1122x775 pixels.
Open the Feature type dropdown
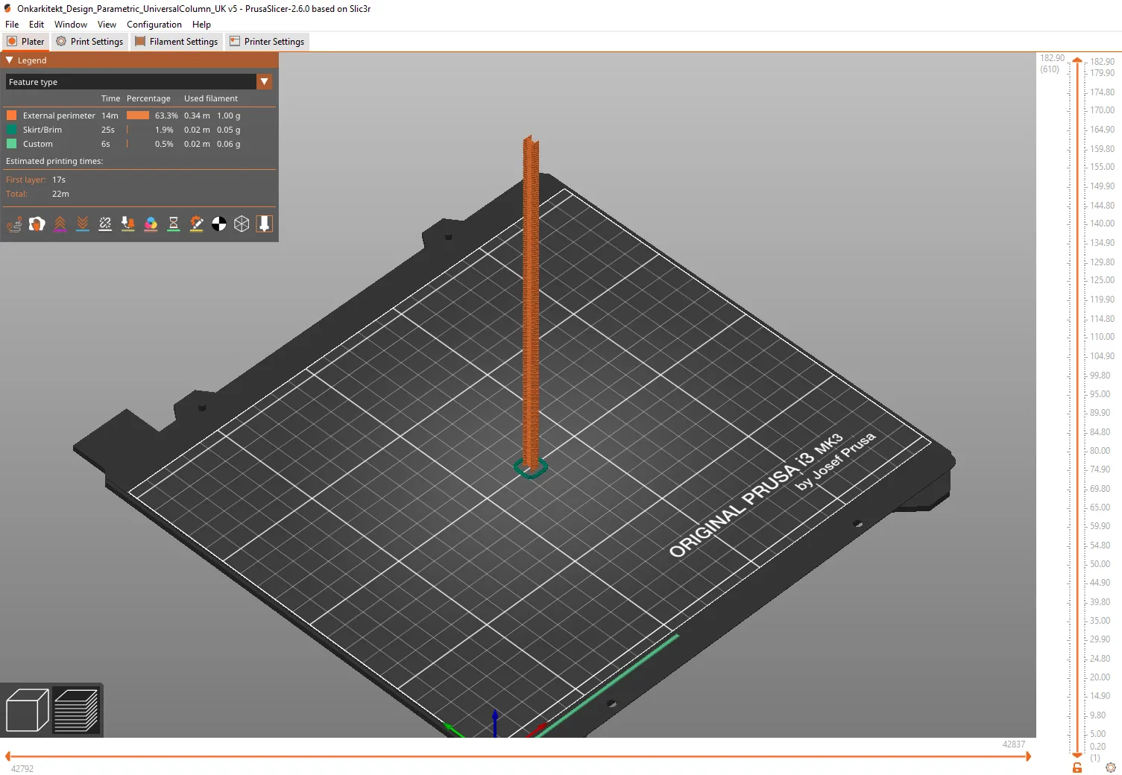pos(264,82)
